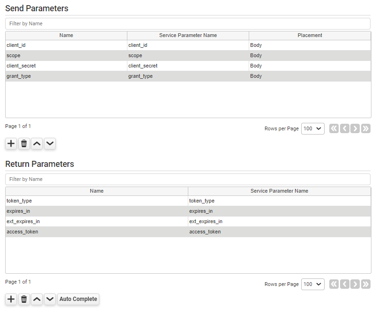Image resolution: width=378 pixels, height=315 pixels.
Task: Sort Send Parameters by Name column header
Action: coord(67,36)
